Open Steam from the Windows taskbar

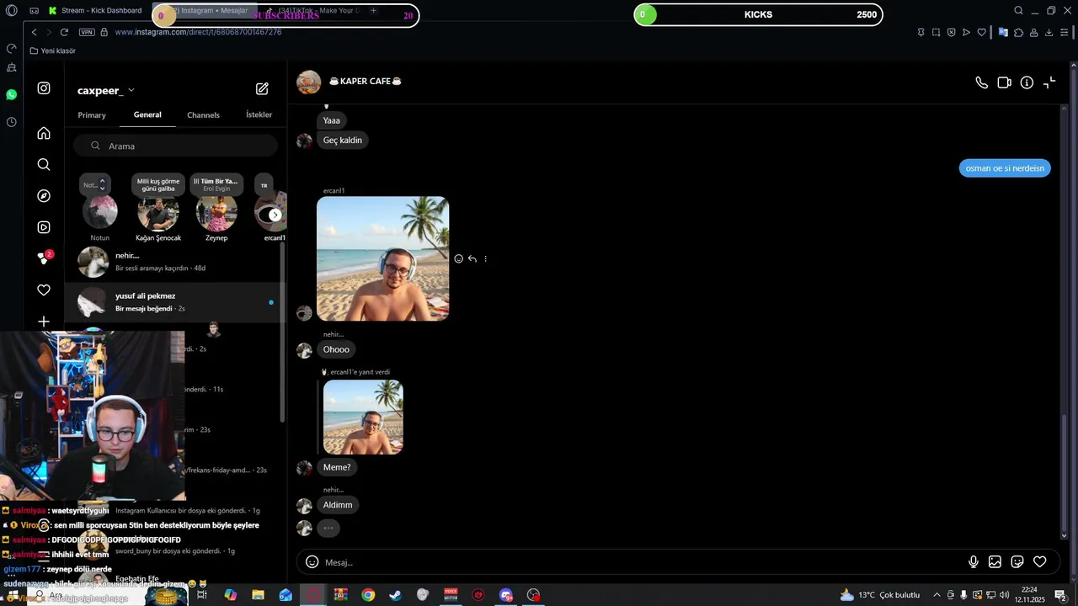(395, 595)
